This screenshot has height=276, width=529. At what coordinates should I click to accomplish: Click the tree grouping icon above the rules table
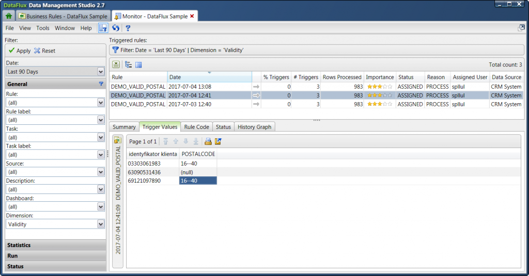tap(128, 64)
